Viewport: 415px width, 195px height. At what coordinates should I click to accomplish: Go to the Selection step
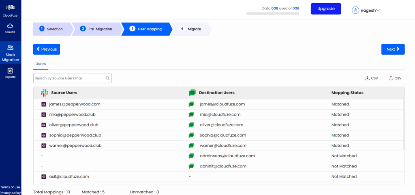pos(52,29)
